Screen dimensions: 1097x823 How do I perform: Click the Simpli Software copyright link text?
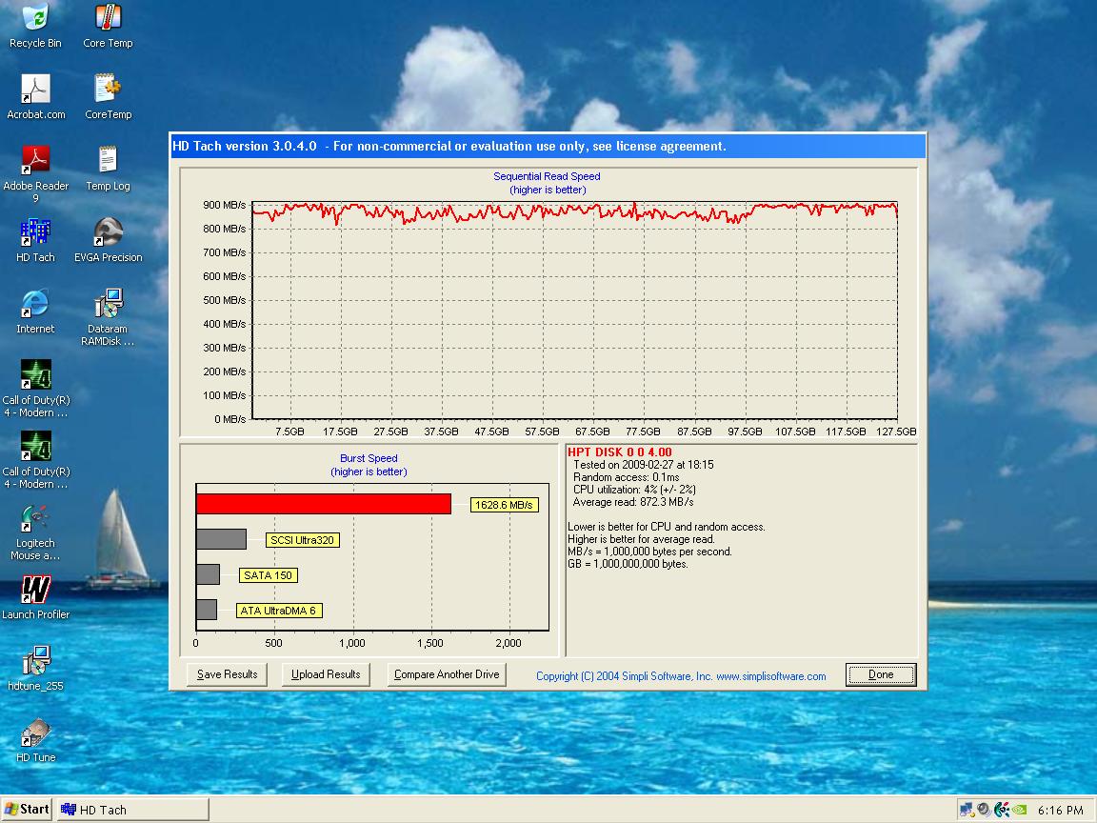(681, 676)
